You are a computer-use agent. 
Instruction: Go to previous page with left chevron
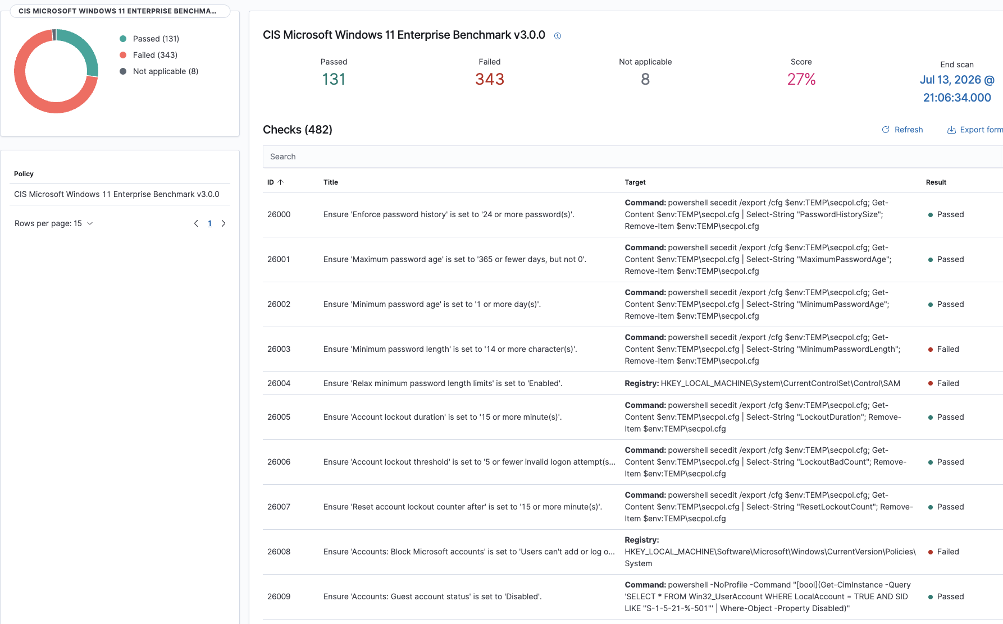[196, 223]
